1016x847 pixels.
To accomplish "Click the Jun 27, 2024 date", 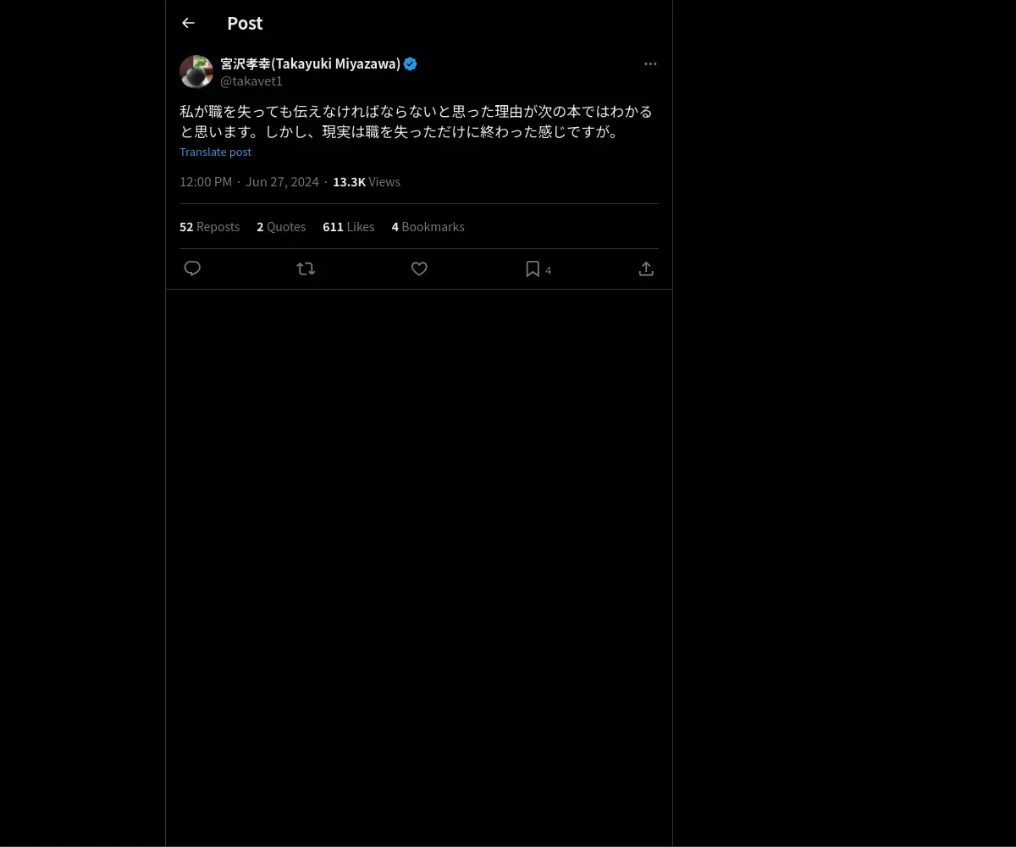I will (282, 181).
